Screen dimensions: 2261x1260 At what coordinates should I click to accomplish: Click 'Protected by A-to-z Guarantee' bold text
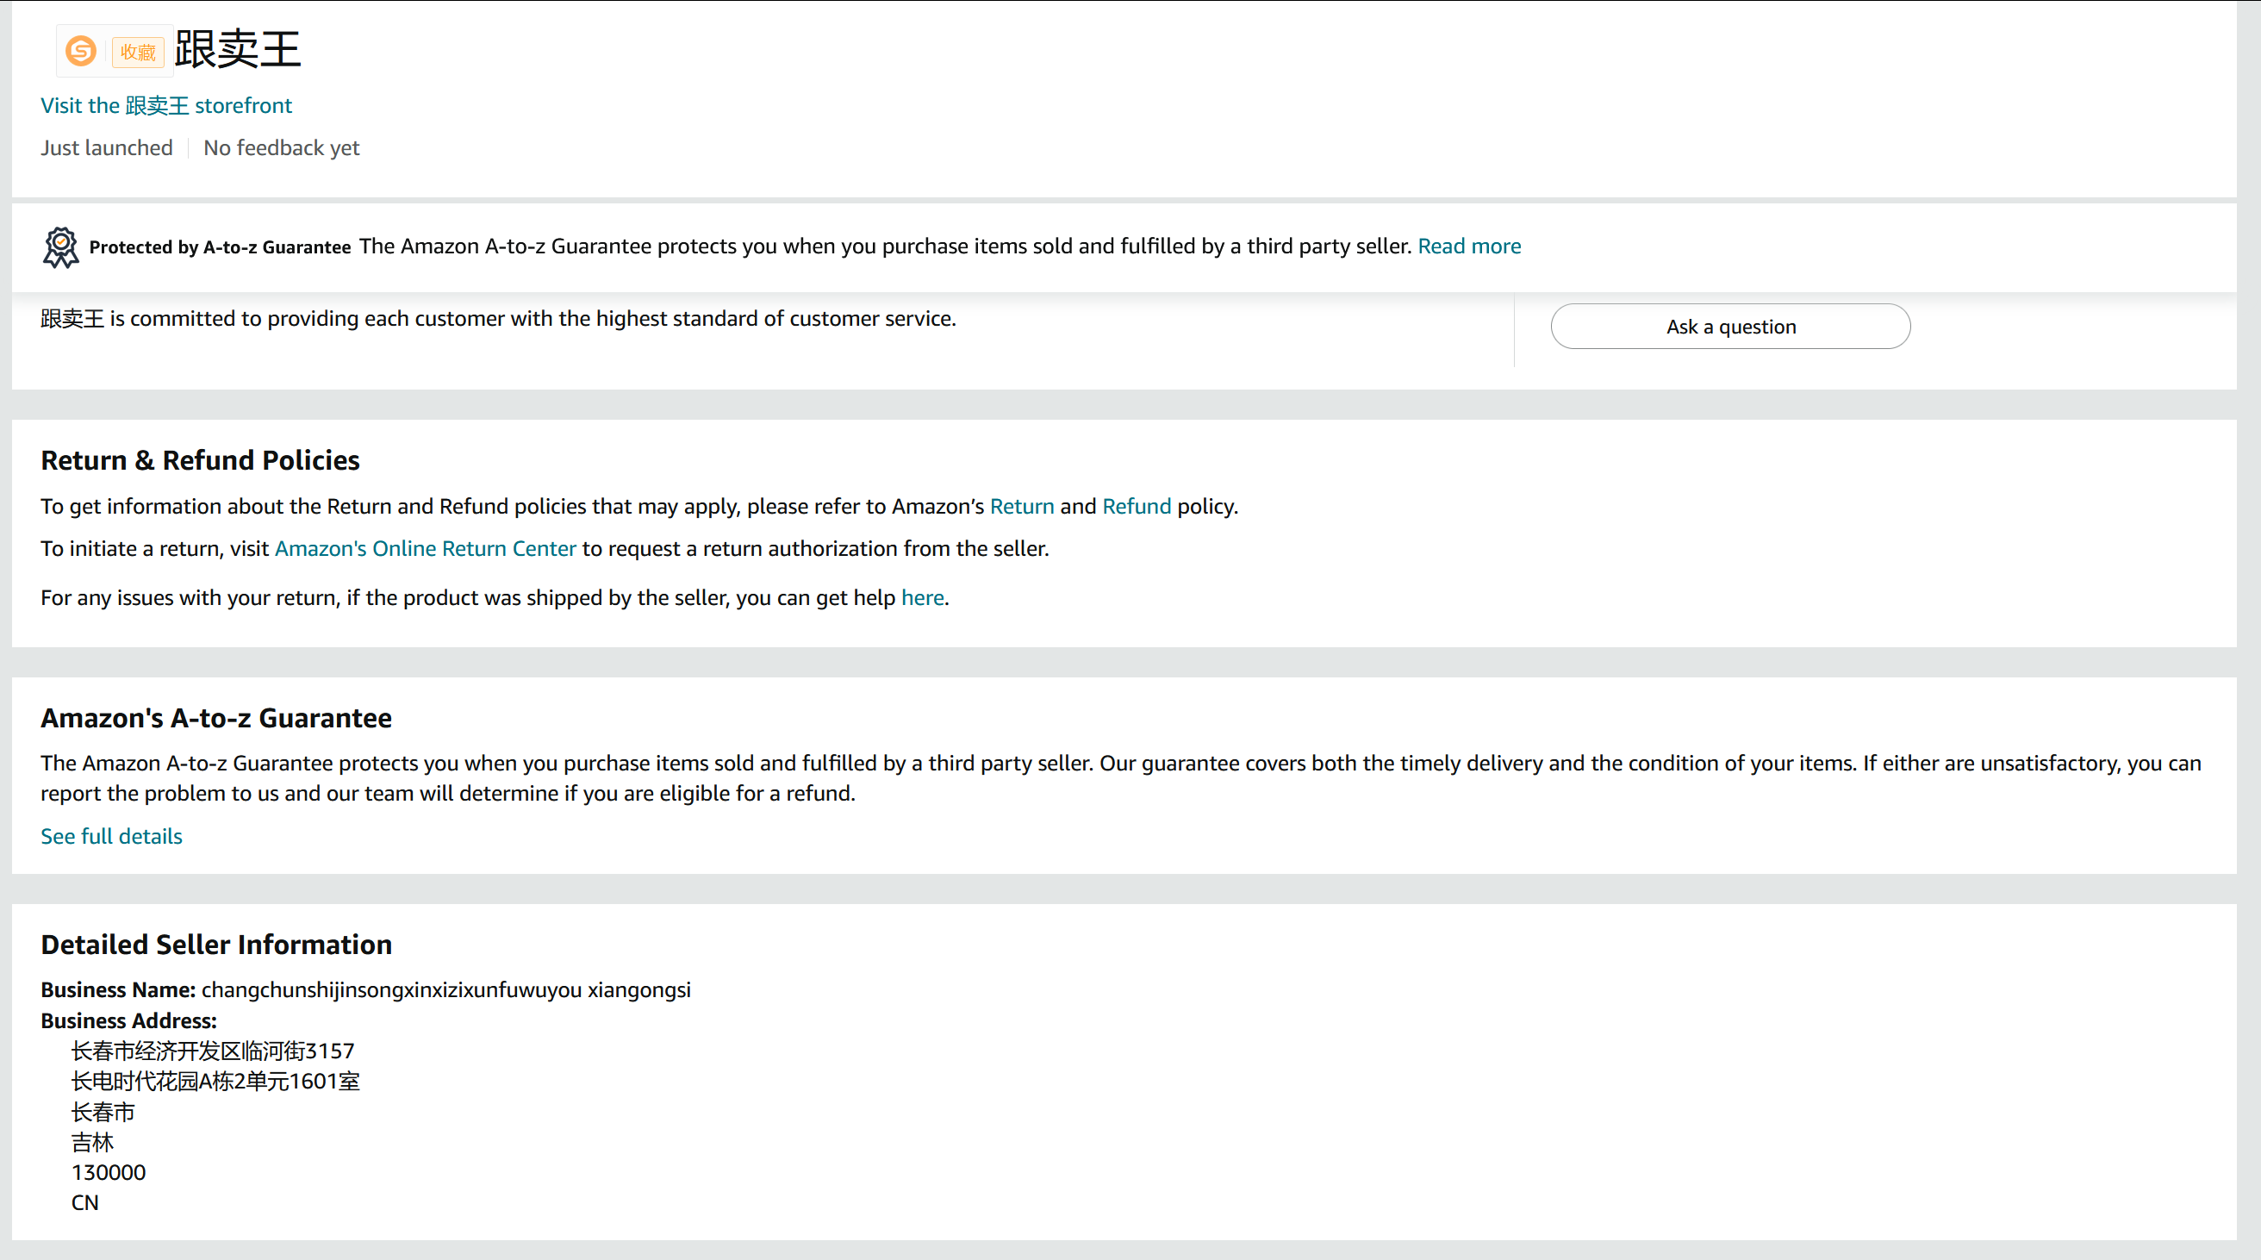[220, 246]
